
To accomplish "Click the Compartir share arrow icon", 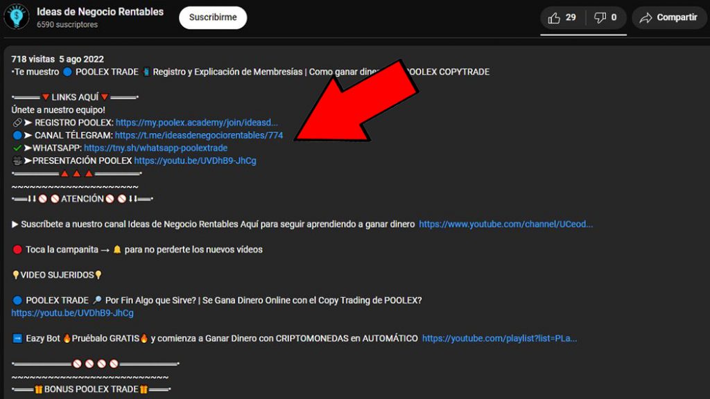I will (x=646, y=18).
